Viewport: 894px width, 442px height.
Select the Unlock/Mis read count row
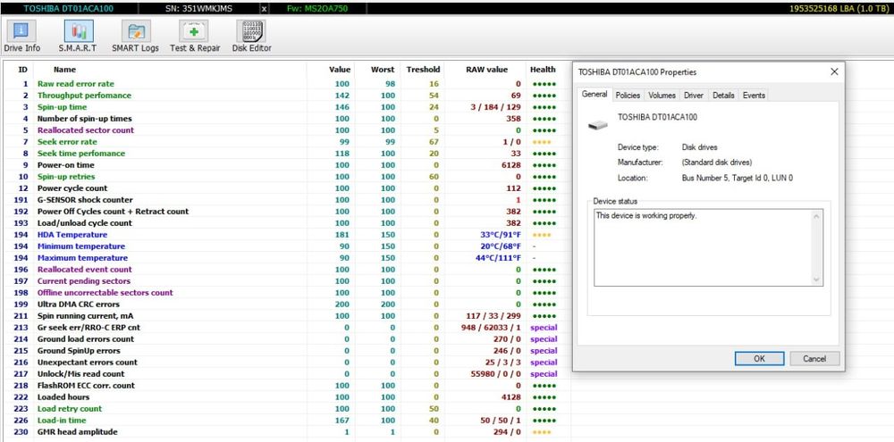287,373
